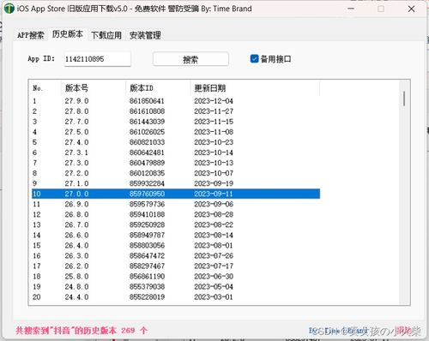Screen dimensions: 429x341
Task: Select row with version 27.5.0
Action: pyautogui.click(x=176, y=132)
